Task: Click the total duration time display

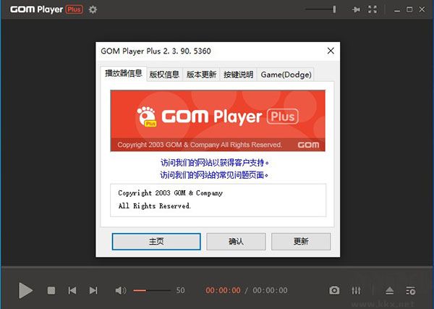Action: tap(270, 290)
